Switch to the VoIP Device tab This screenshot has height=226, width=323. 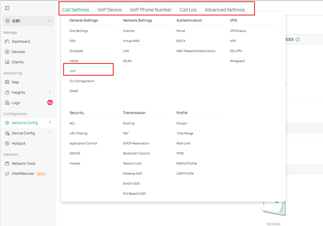(x=110, y=10)
